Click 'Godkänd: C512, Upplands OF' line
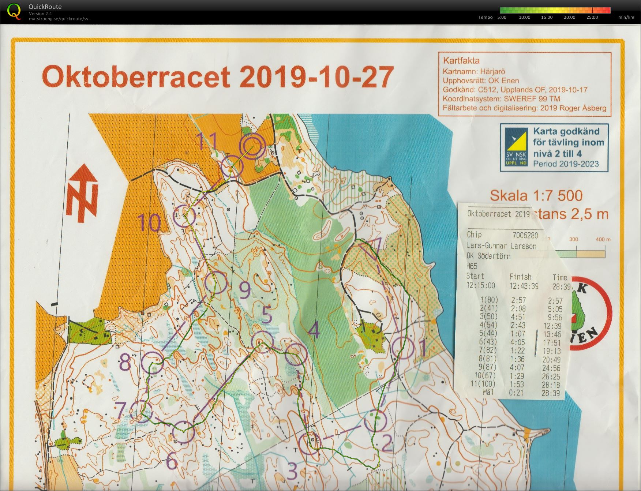641x491 pixels. [x=516, y=90]
